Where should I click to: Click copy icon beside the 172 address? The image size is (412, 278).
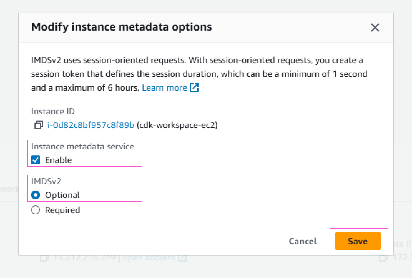(x=383, y=258)
